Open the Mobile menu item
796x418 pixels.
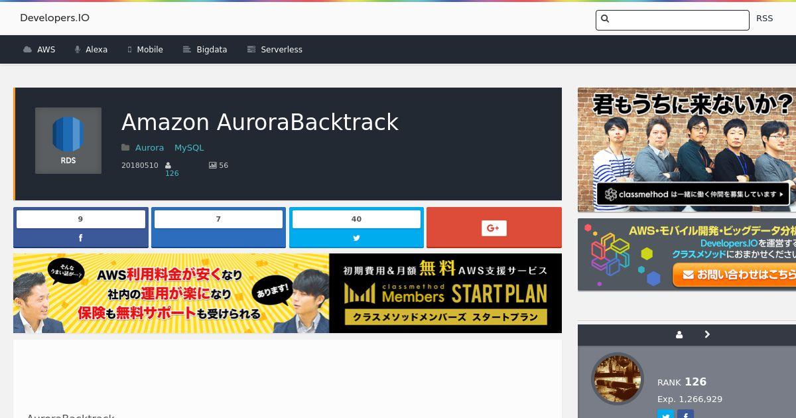pyautogui.click(x=145, y=50)
